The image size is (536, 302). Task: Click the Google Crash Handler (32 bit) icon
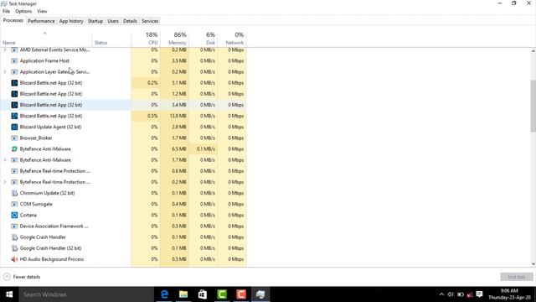pyautogui.click(x=14, y=248)
